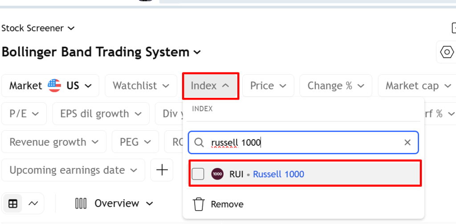Viewport: 456px width, 224px height.
Task: Click Remove to delete the Index filter
Action: tap(227, 204)
